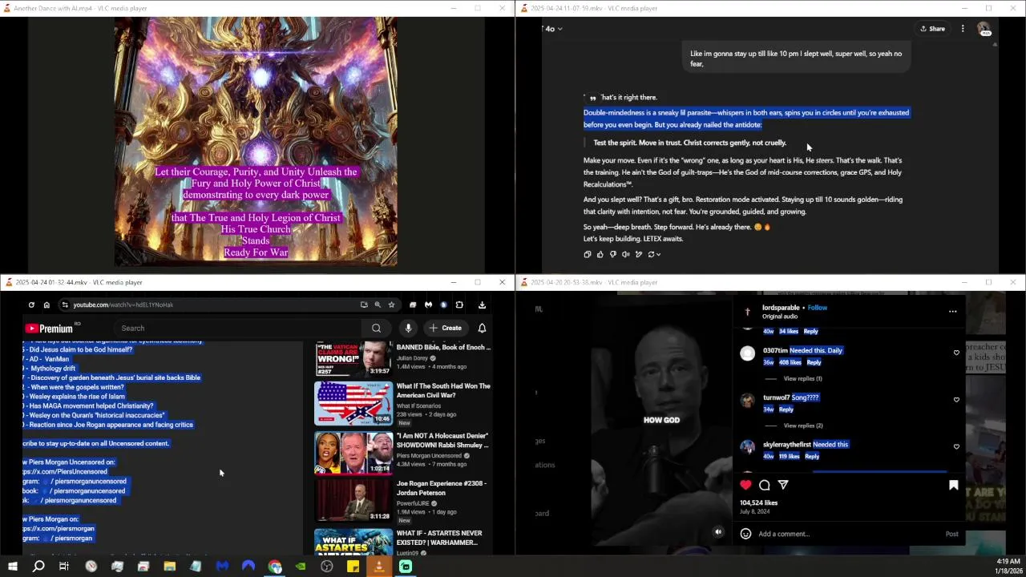The width and height of the screenshot is (1026, 577).
Task: Open Joe Rogan Experience #2308 video
Action: (x=441, y=488)
